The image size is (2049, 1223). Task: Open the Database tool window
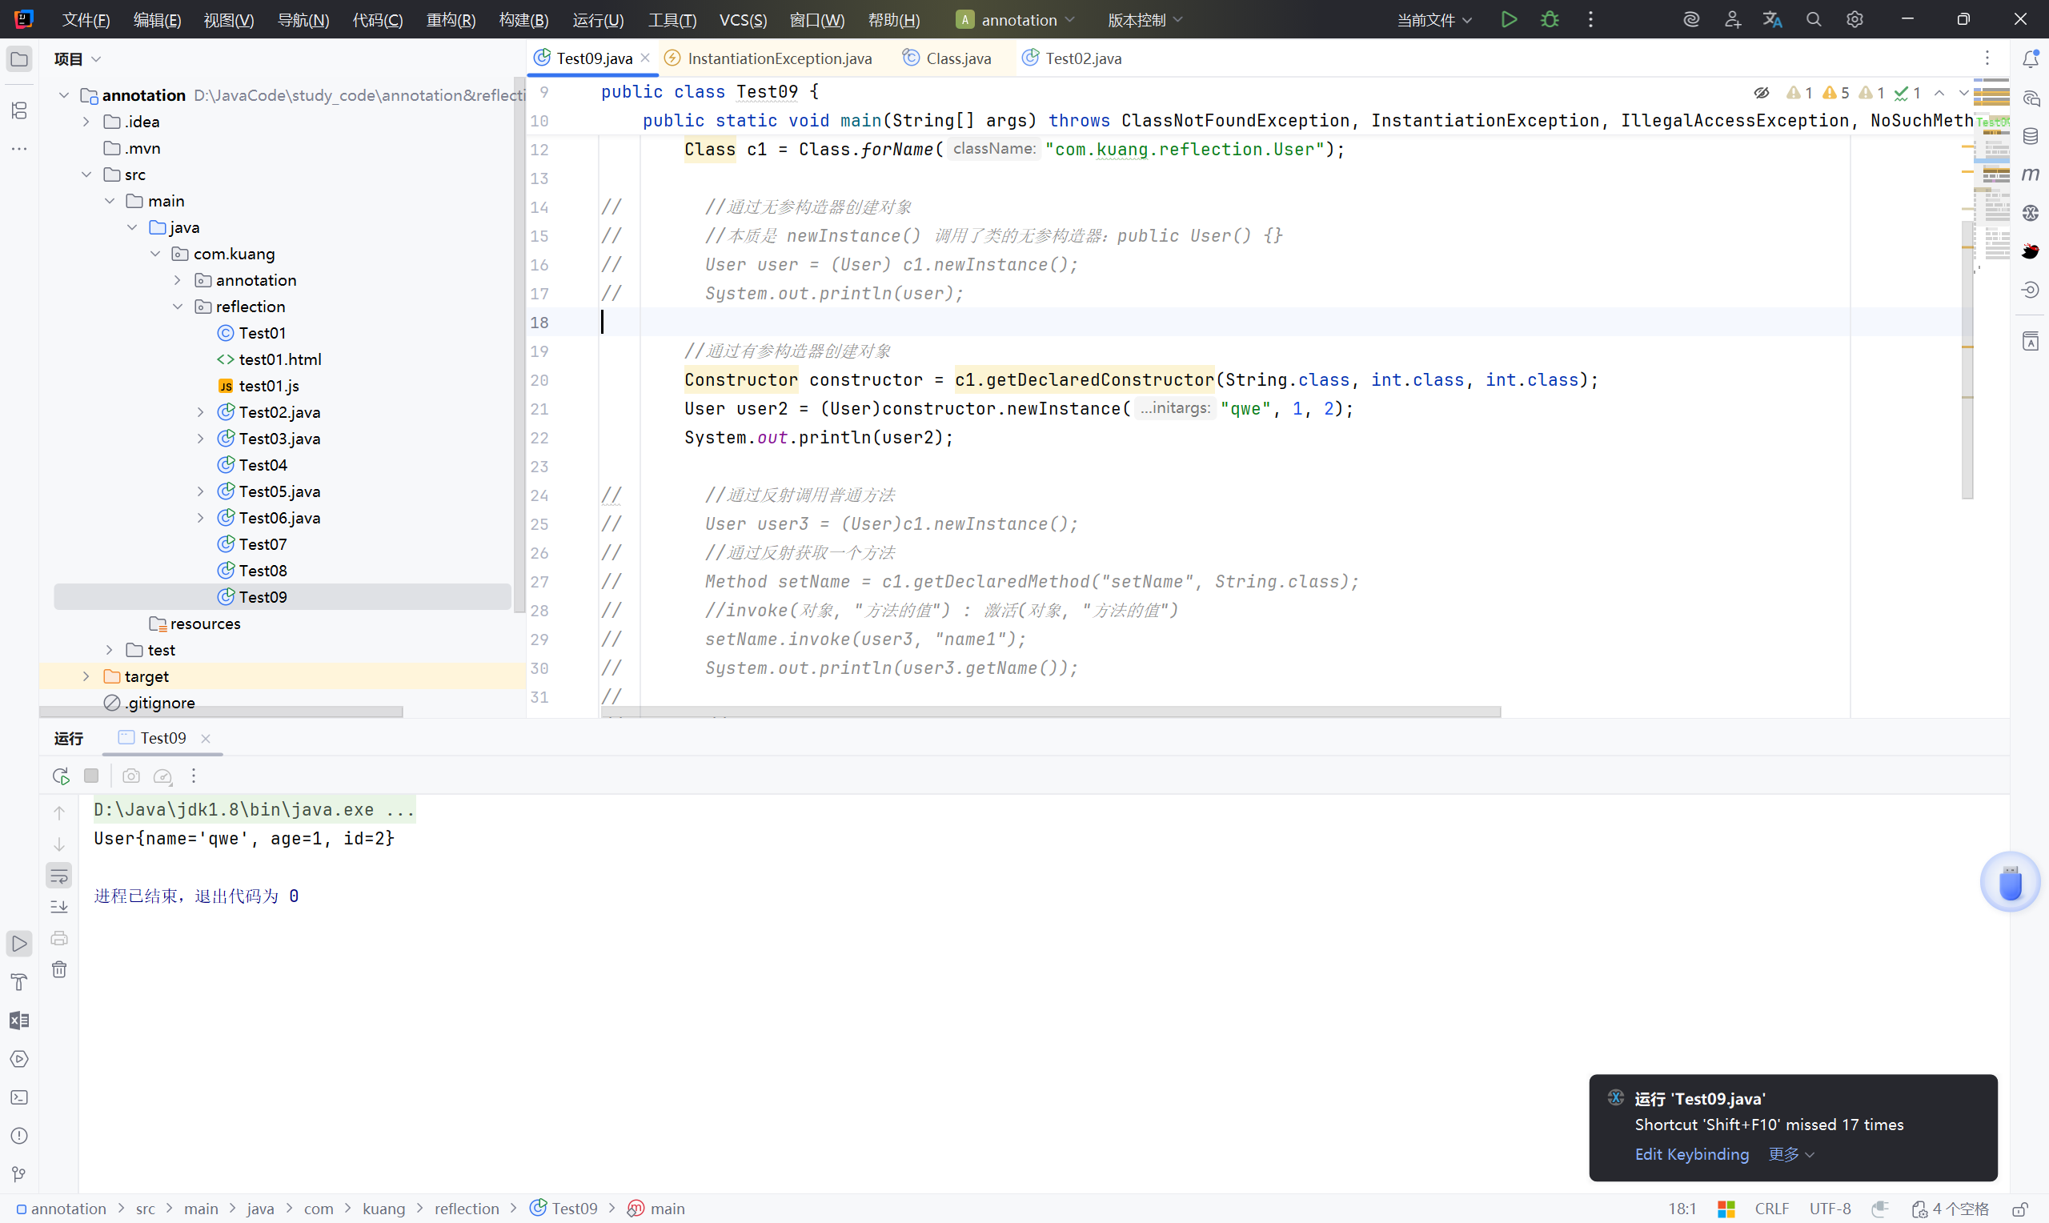pyautogui.click(x=2030, y=136)
